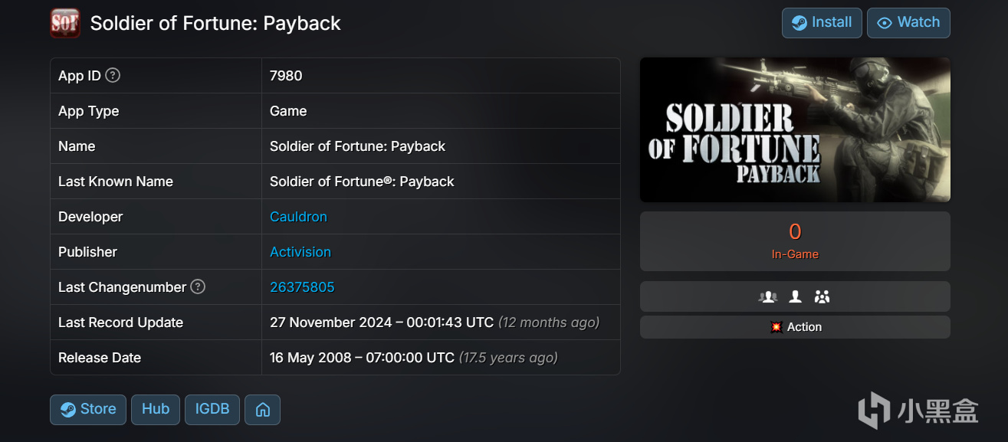The image size is (1008, 442).
Task: Follow the Cauldron developer link
Action: click(298, 217)
